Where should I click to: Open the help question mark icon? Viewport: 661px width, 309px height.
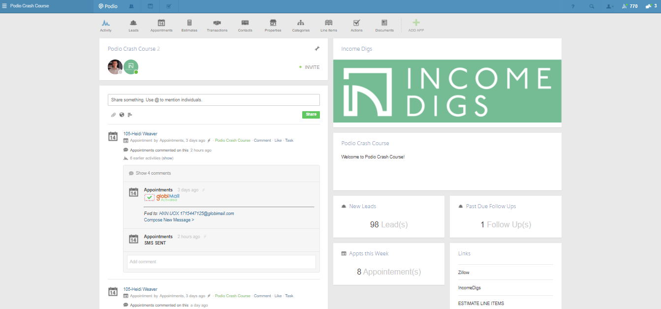pyautogui.click(x=573, y=6)
